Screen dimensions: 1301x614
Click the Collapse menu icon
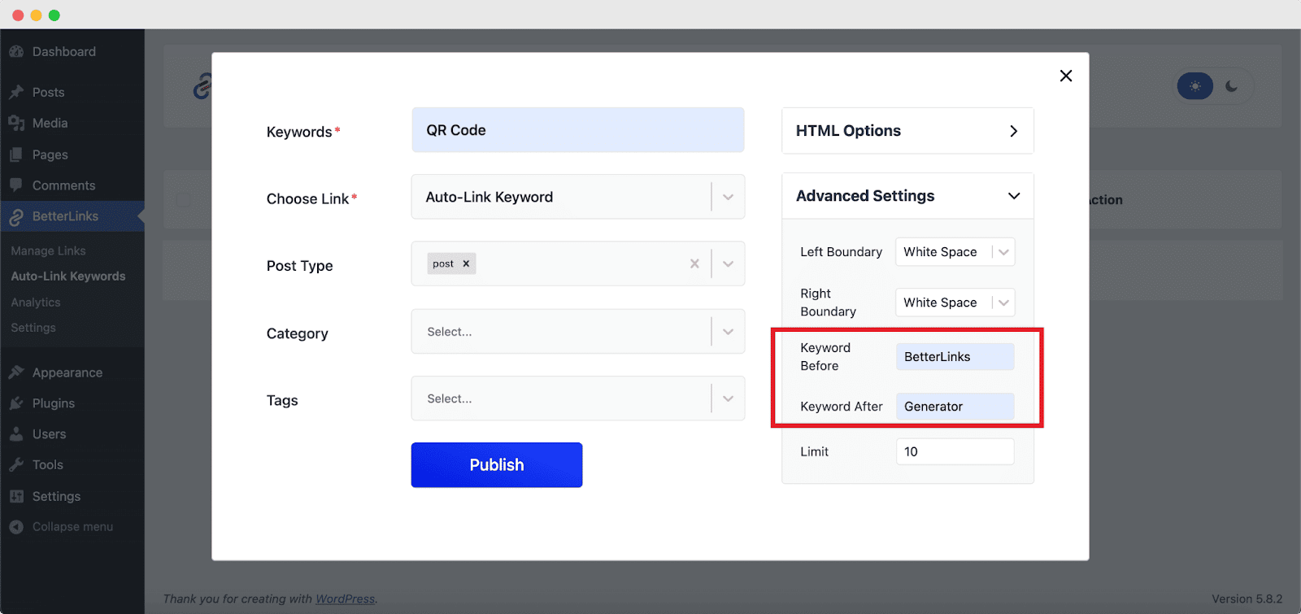[16, 527]
